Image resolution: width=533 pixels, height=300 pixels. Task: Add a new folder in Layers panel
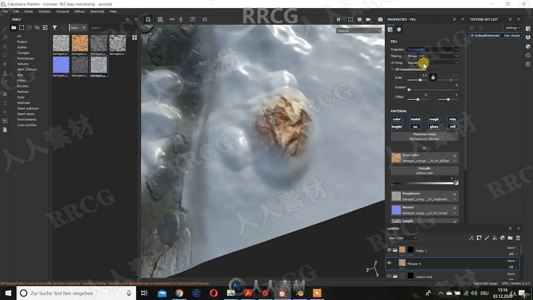point(510,238)
